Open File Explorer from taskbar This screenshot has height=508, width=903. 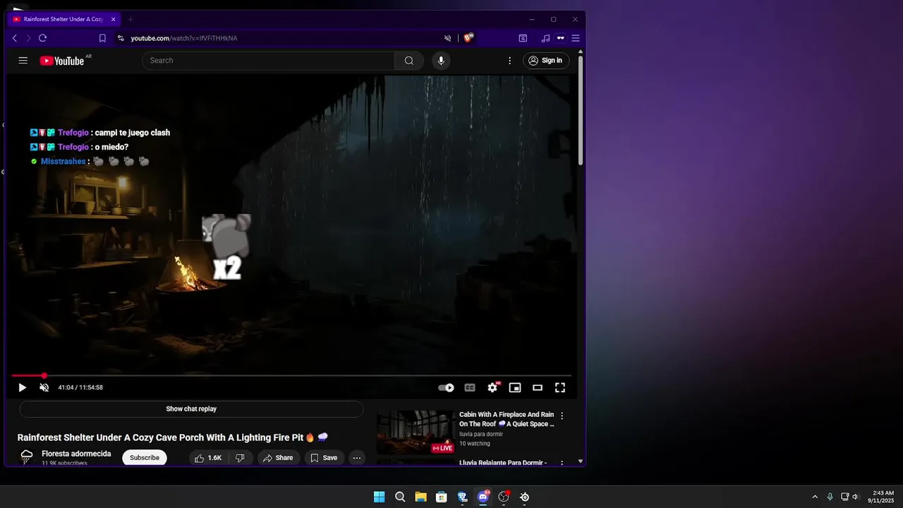click(x=420, y=497)
